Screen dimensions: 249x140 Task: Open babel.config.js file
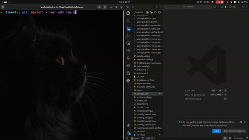[x=147, y=56]
